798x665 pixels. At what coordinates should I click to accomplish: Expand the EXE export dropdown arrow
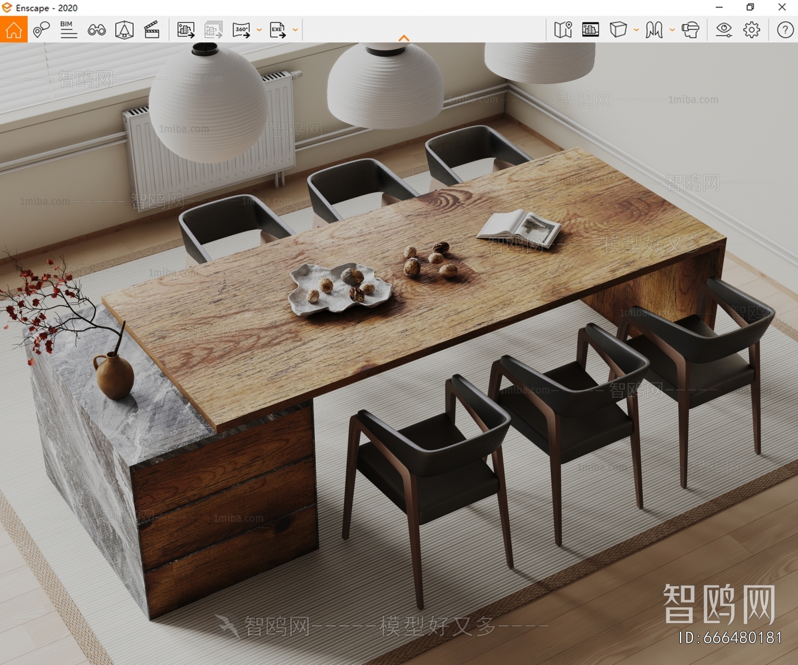(295, 30)
